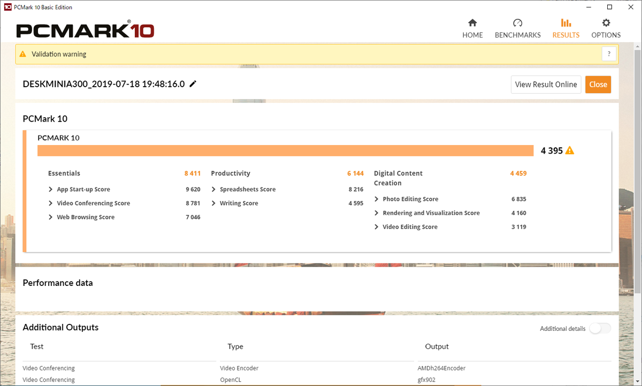Click the Video Editing score value 3 119
The image size is (642, 386).
point(519,227)
